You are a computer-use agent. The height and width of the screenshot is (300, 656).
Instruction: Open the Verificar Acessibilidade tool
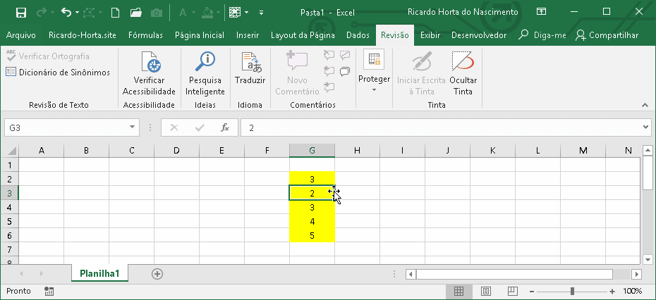click(149, 73)
